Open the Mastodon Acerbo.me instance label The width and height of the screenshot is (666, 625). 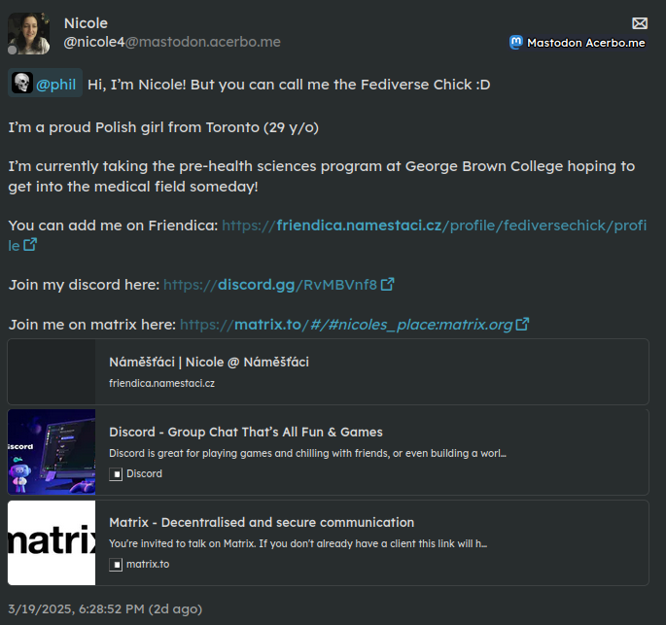pos(585,43)
